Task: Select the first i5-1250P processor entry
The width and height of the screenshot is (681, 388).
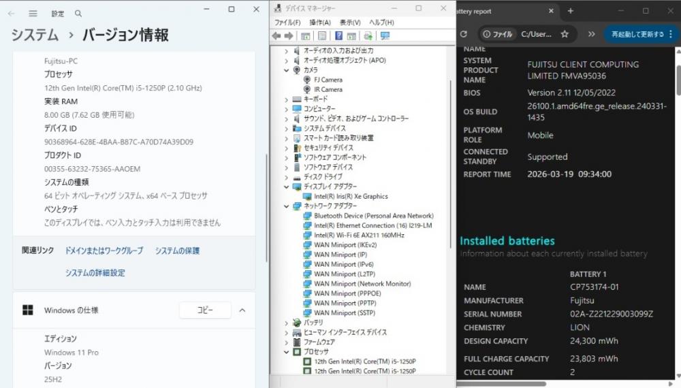Action: click(365, 361)
